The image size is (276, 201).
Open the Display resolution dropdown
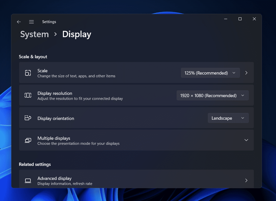pos(213,95)
